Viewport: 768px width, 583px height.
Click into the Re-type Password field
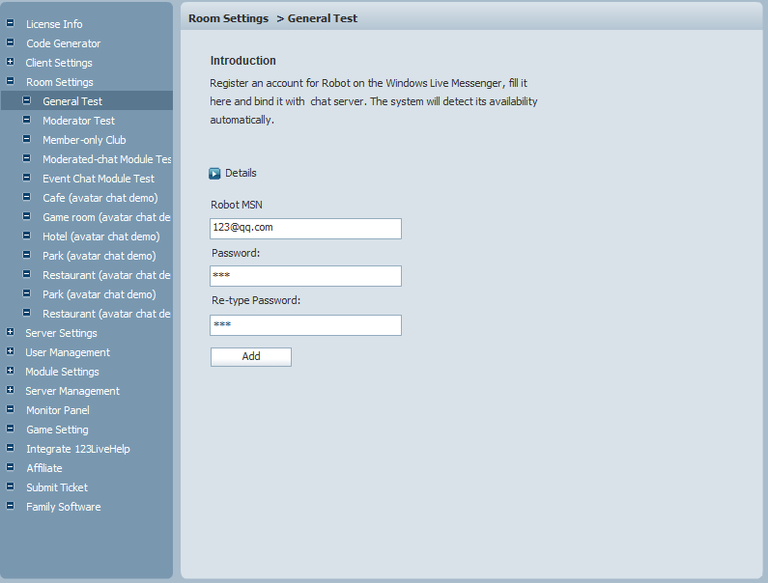coord(305,325)
